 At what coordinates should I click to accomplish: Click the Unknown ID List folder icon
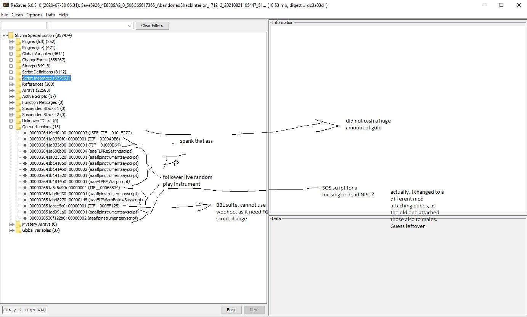pos(18,121)
